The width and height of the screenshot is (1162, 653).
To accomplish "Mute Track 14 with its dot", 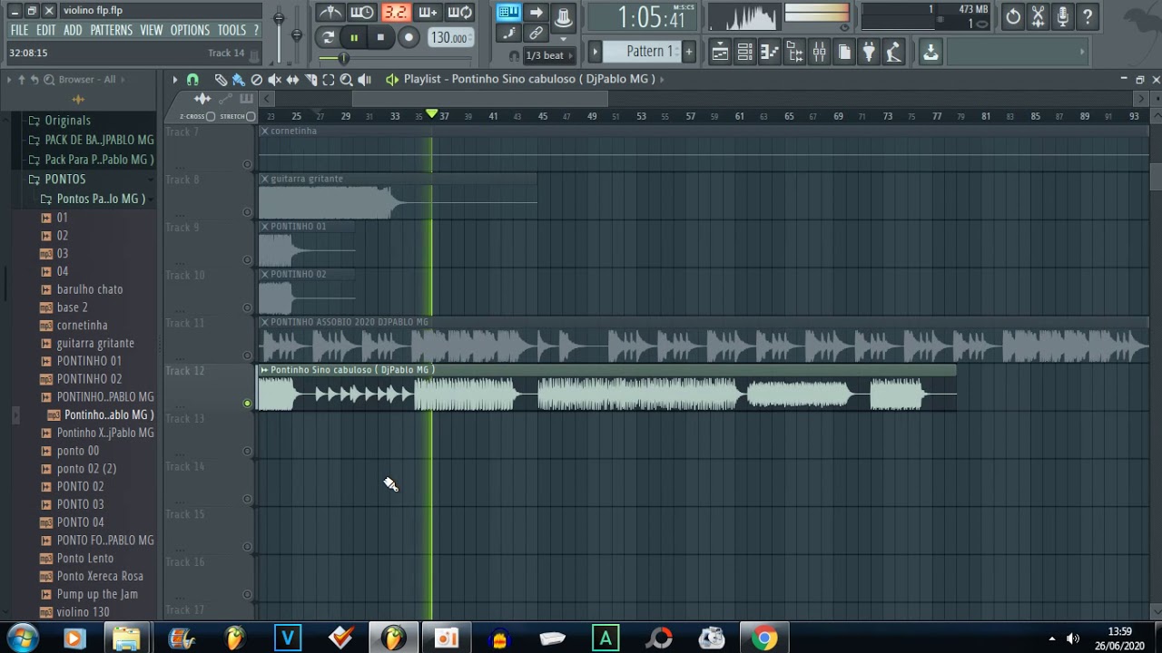I will click(247, 499).
